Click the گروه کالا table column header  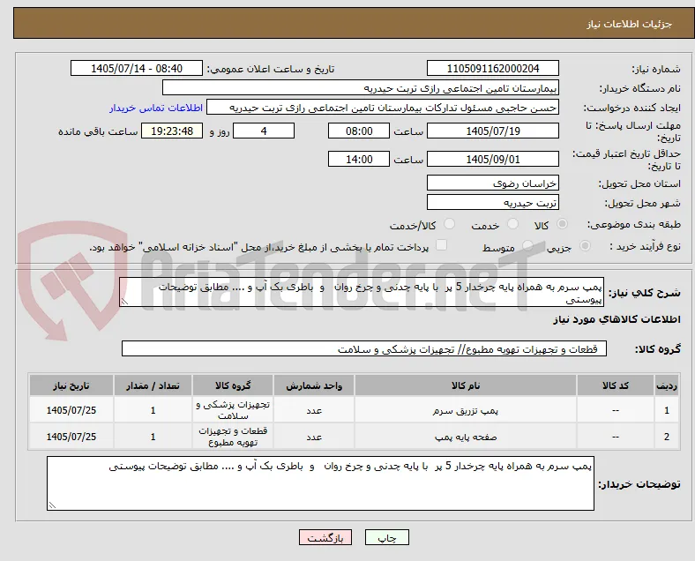pyautogui.click(x=233, y=385)
